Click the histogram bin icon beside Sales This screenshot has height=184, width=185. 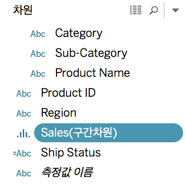click(x=23, y=133)
